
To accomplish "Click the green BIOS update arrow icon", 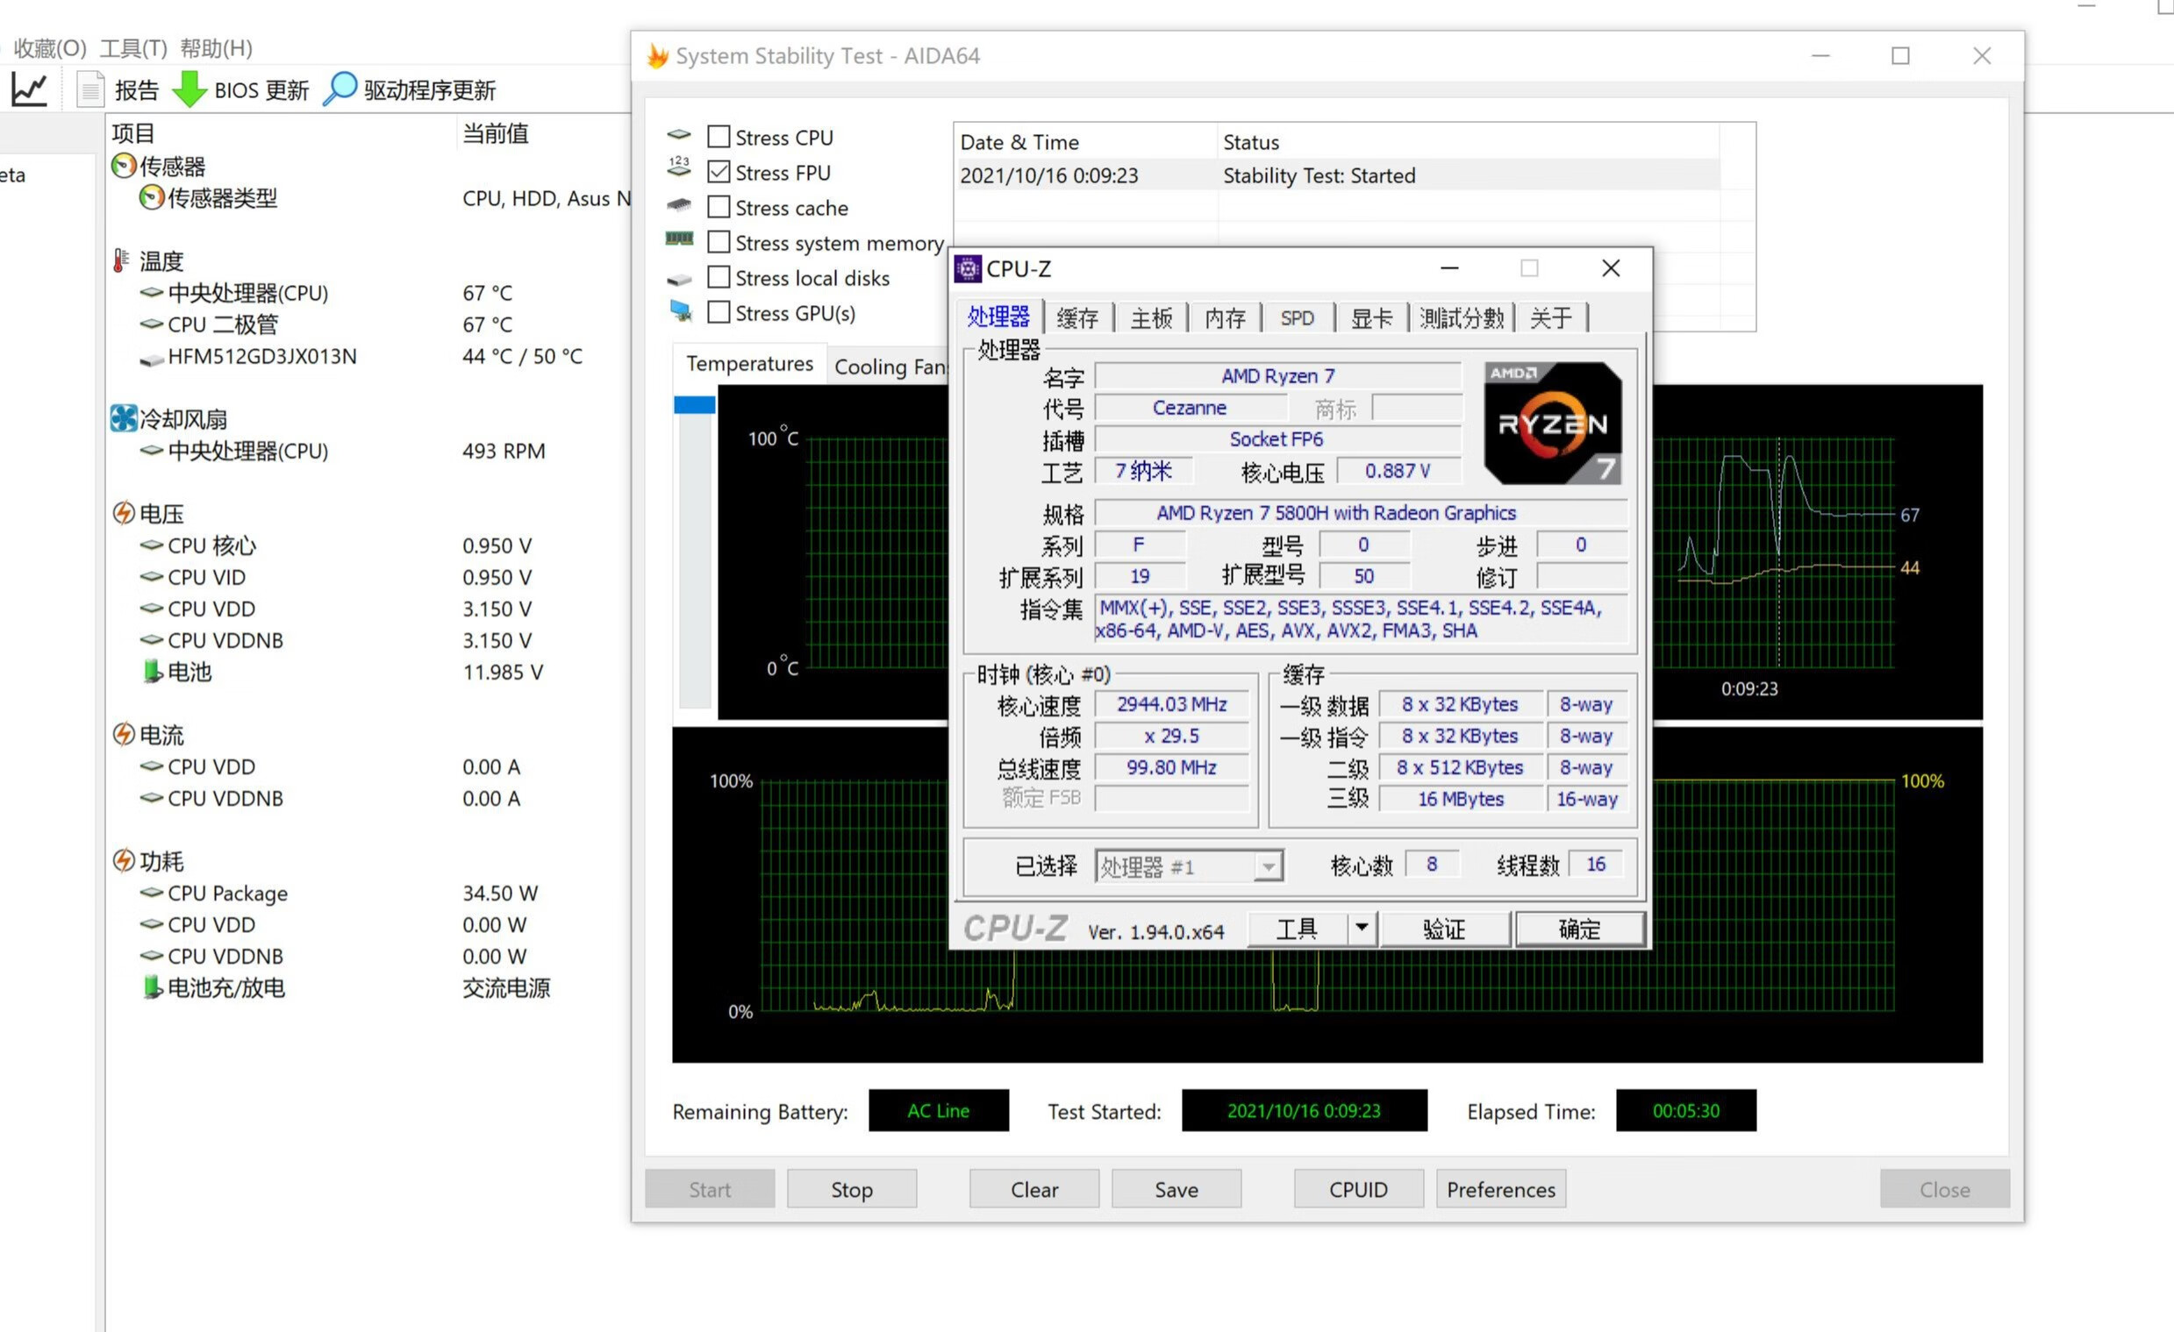I will [190, 89].
